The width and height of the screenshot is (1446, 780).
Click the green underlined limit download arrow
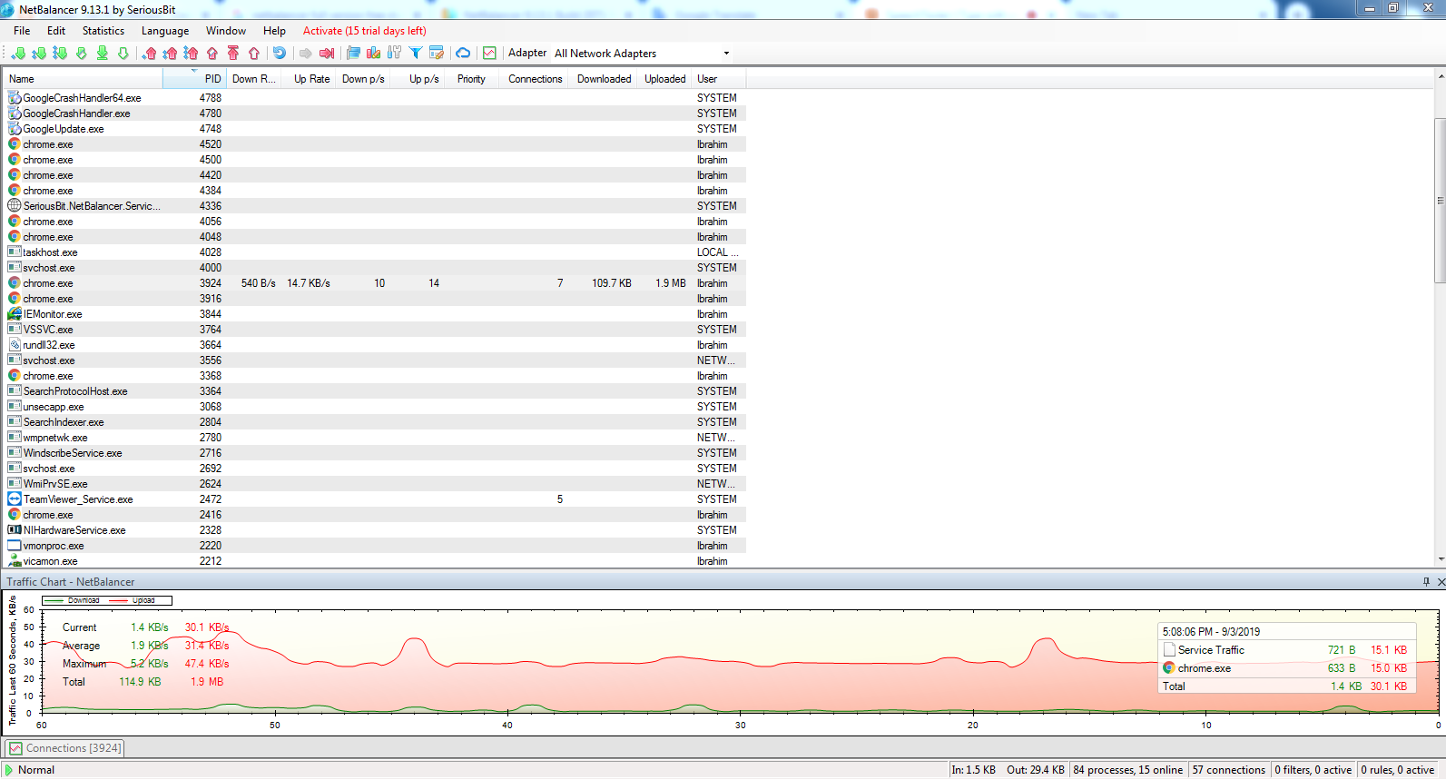[102, 54]
